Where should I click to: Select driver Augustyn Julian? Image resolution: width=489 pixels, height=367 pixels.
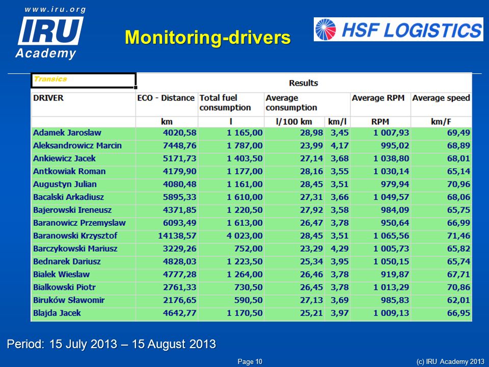pyautogui.click(x=65, y=184)
